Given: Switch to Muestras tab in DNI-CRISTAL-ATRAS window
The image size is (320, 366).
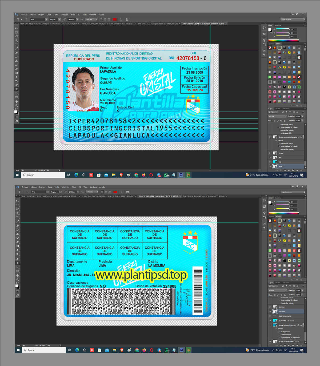Looking at the screenshot, I should click(278, 198).
